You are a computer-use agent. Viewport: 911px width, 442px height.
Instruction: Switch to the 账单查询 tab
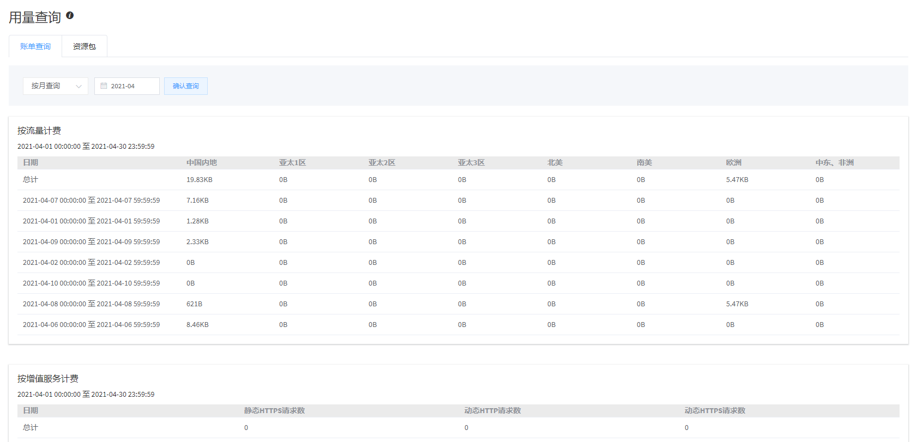(35, 46)
